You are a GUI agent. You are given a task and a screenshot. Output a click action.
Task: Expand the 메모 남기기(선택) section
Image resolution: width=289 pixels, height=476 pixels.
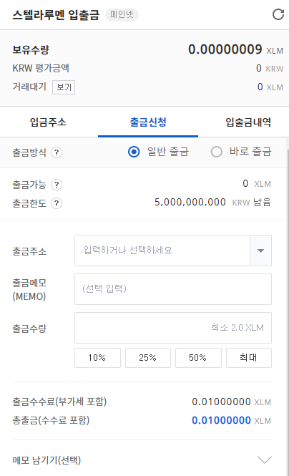pos(265,460)
